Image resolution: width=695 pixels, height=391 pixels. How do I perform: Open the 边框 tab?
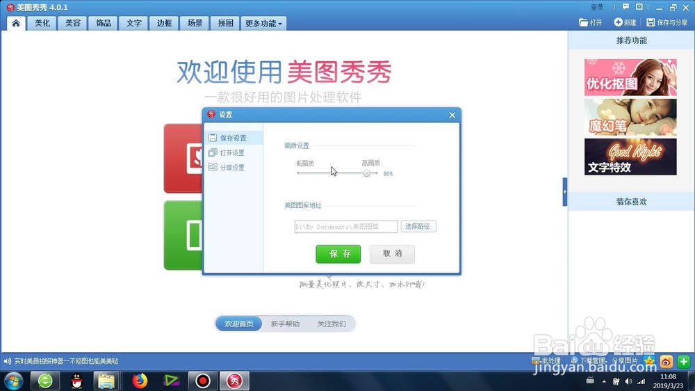[x=165, y=23]
